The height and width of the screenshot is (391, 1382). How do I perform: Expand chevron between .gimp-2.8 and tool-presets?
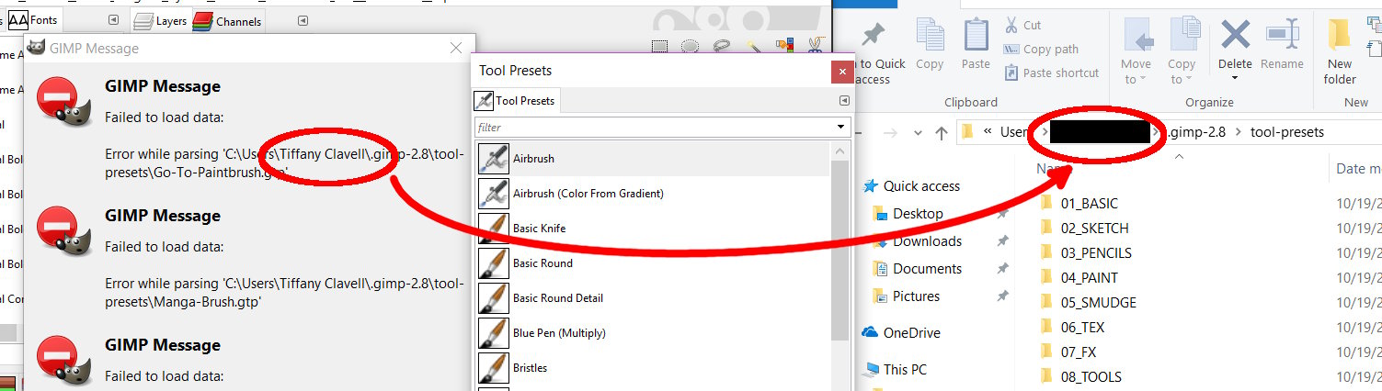pyautogui.click(x=1238, y=132)
